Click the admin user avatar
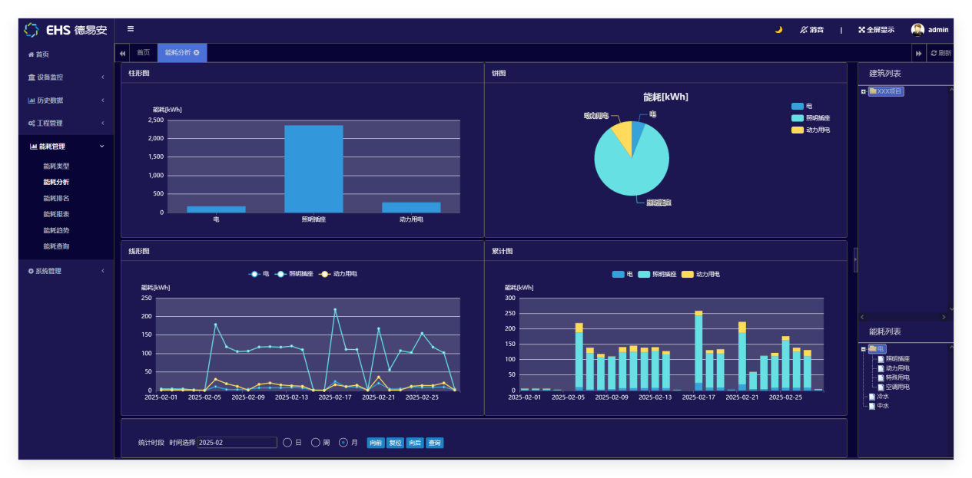972x478 pixels. pos(917,30)
